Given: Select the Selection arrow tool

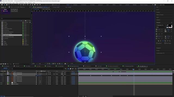Looking at the screenshot, I should point(5,5).
